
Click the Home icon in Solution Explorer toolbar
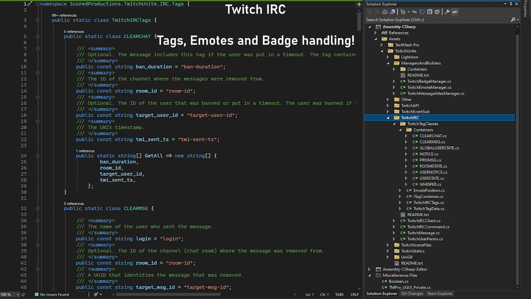(385, 12)
